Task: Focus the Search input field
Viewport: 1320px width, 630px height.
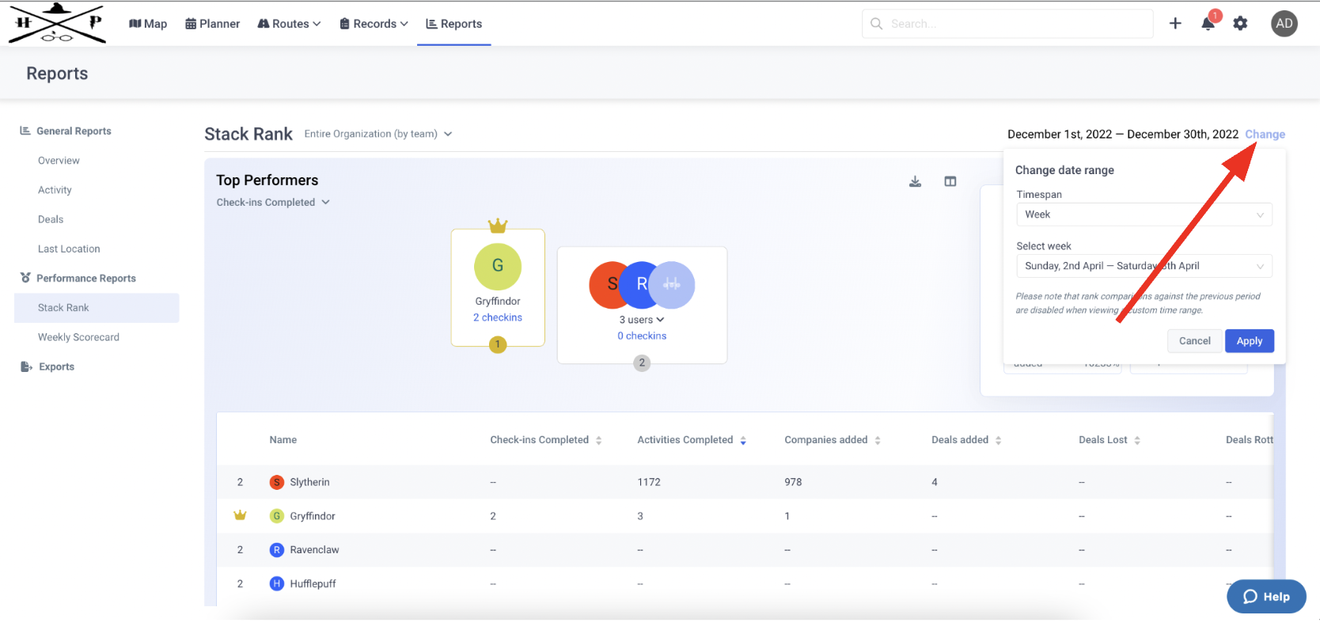Action: coord(1007,24)
